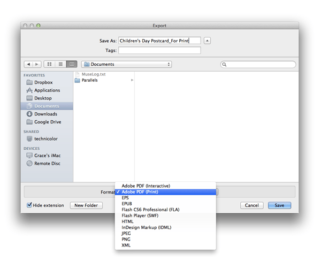Switch to list view
The height and width of the screenshot is (270, 321).
point(60,64)
